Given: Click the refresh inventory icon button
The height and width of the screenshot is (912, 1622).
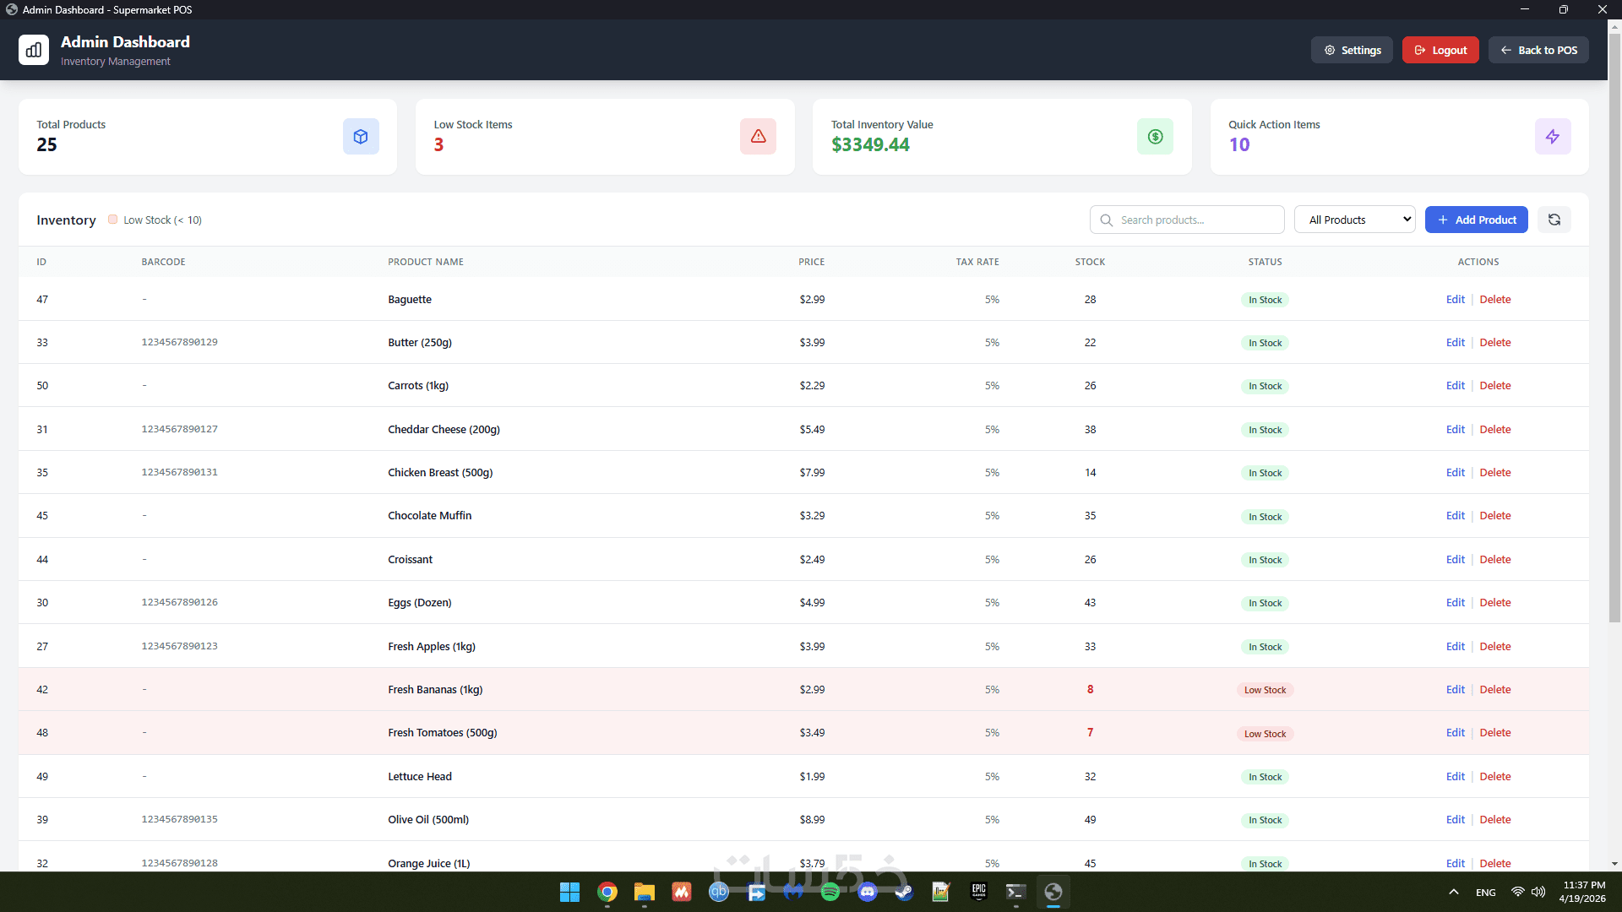Looking at the screenshot, I should coord(1554,220).
